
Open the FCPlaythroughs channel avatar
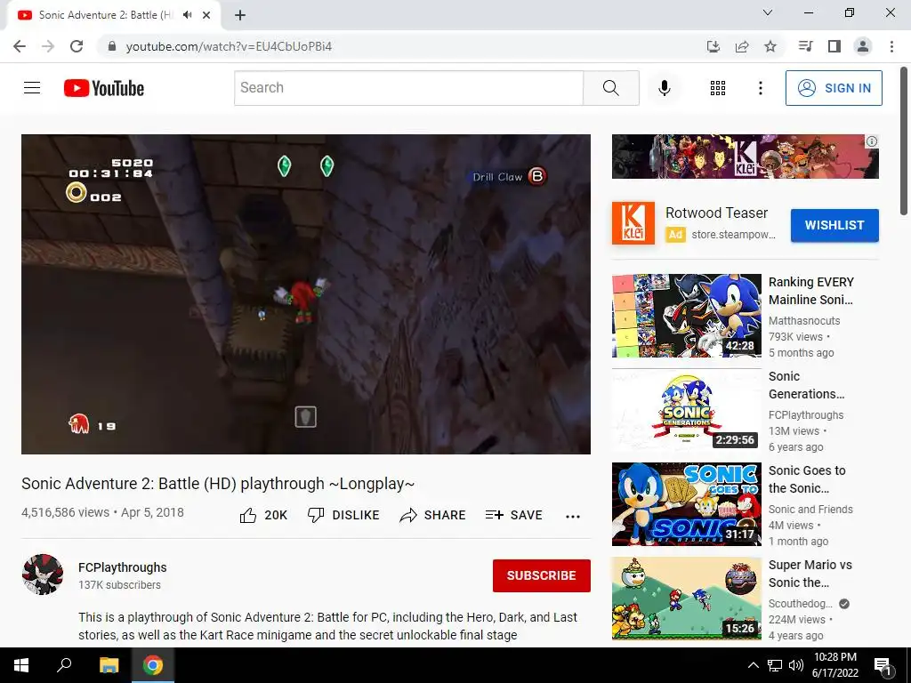point(43,575)
